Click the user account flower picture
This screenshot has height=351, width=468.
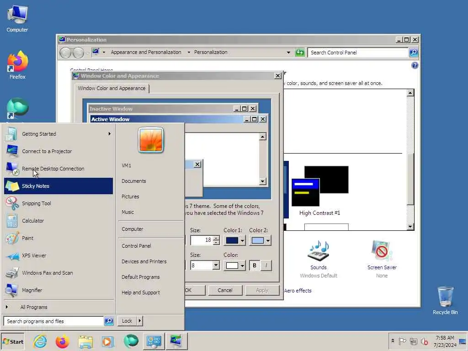pos(151,140)
